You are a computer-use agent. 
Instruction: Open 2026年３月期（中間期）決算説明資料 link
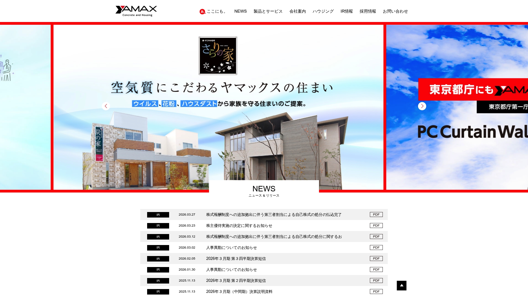click(x=239, y=291)
